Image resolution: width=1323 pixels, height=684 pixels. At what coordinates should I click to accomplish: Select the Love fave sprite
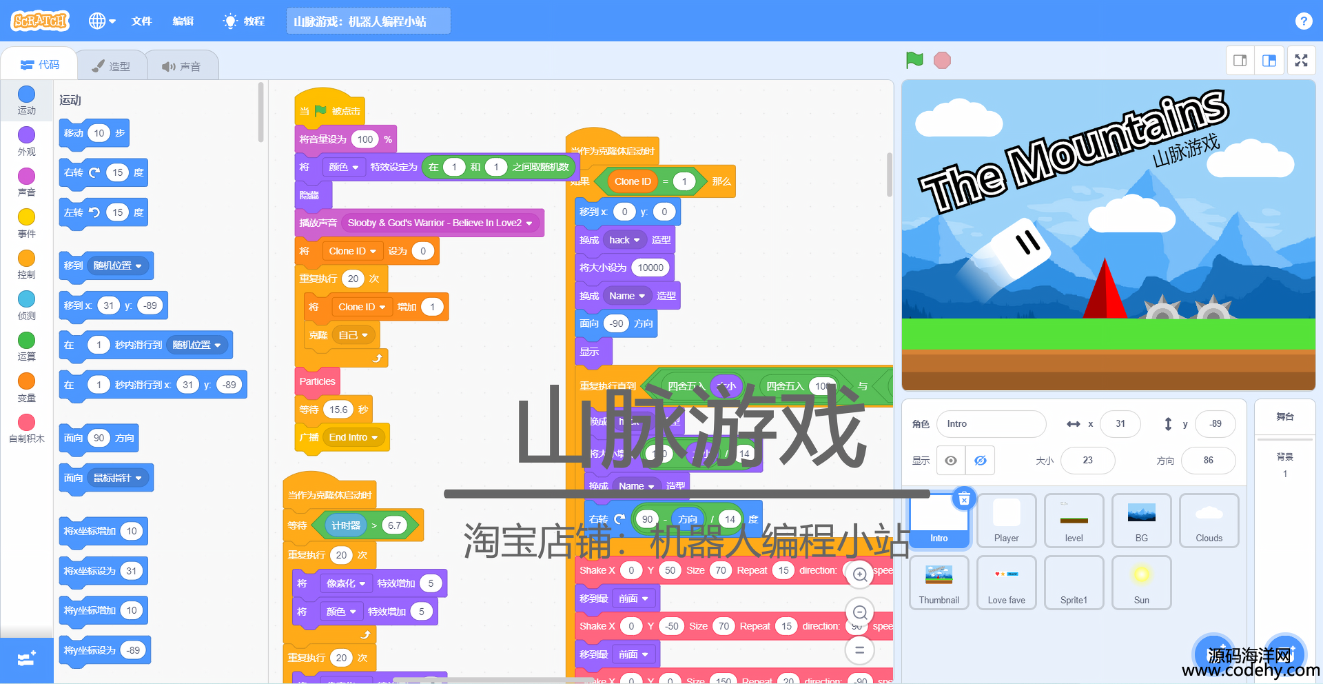click(x=1006, y=583)
